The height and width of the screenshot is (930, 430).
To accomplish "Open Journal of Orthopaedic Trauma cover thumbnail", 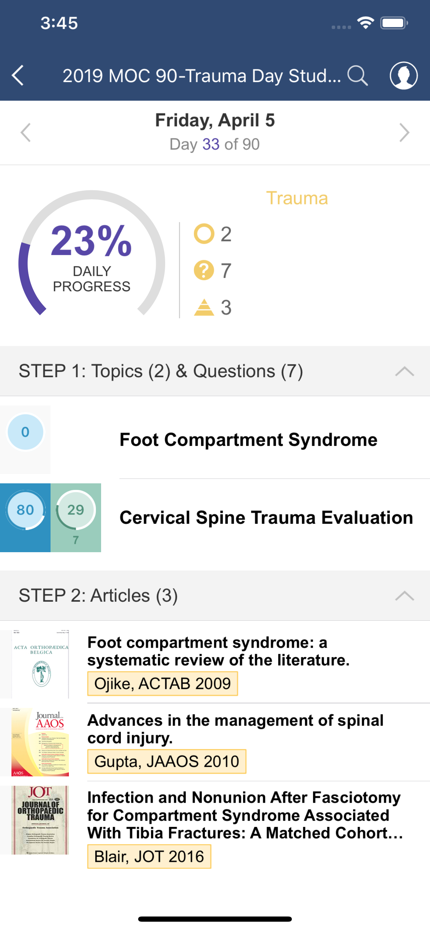I will [x=40, y=820].
